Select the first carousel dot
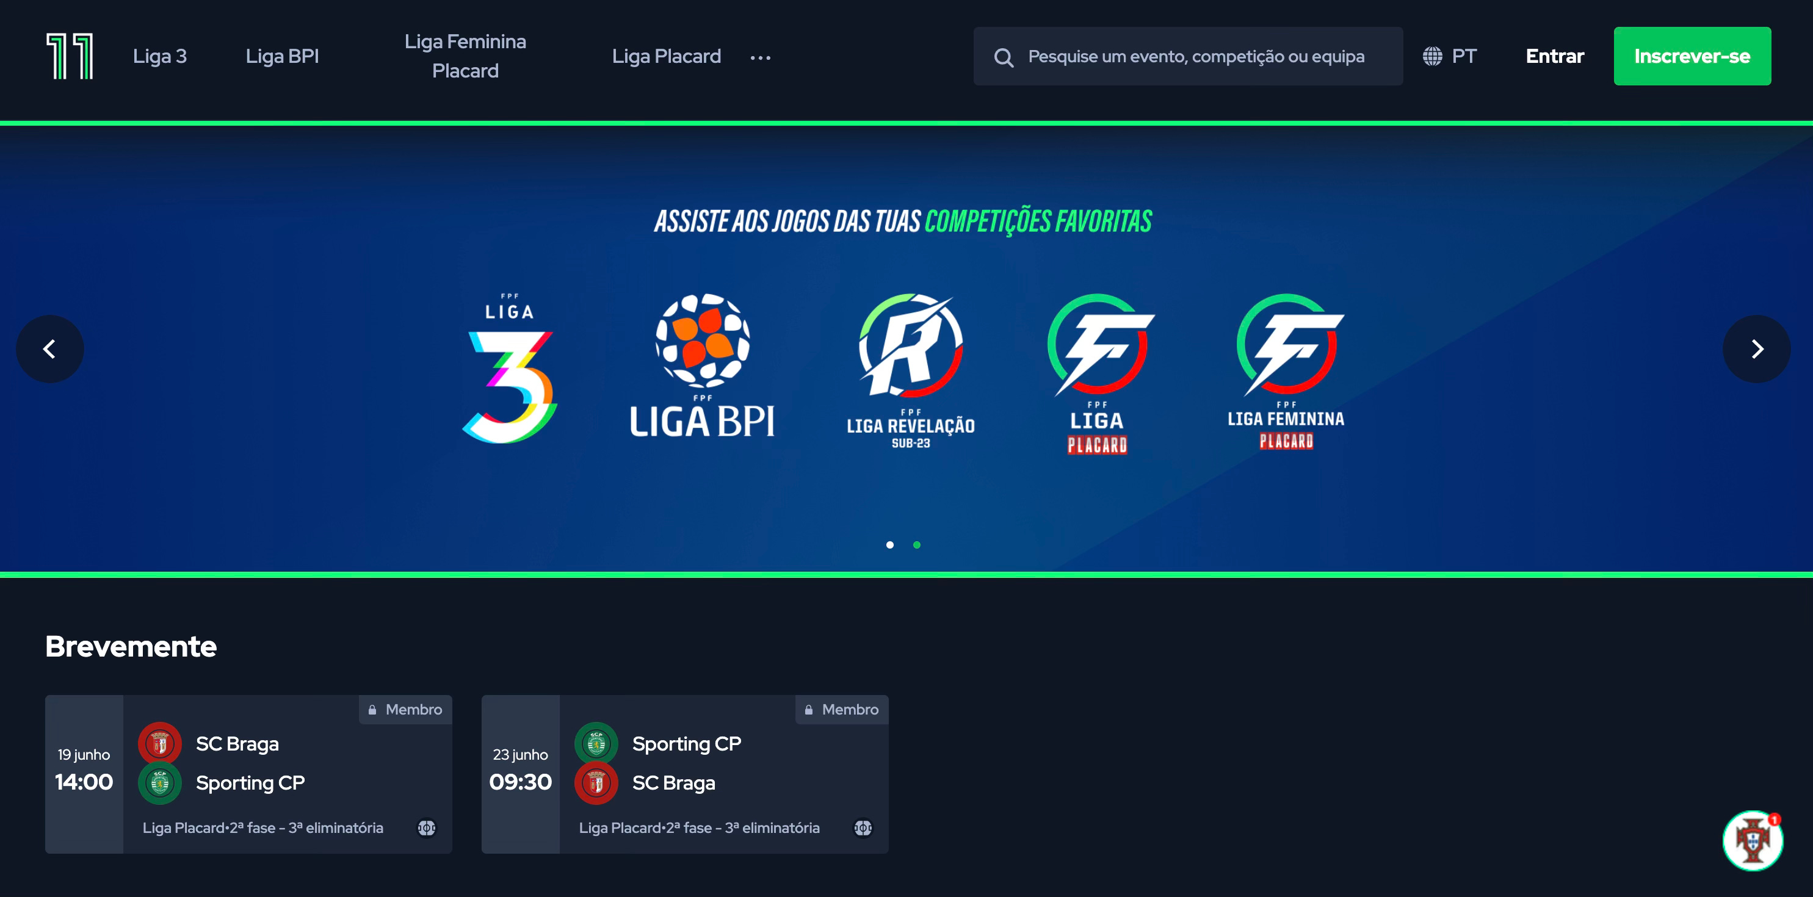Screen dimensions: 1813x897 pos(889,544)
